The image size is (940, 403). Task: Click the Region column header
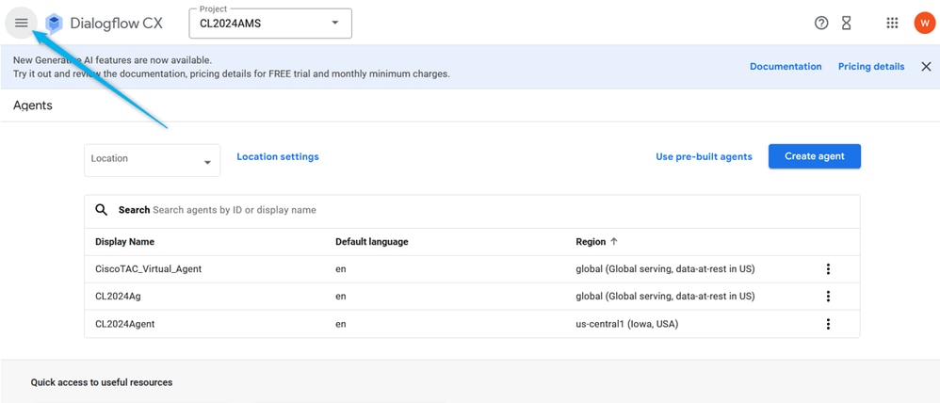[x=591, y=242]
